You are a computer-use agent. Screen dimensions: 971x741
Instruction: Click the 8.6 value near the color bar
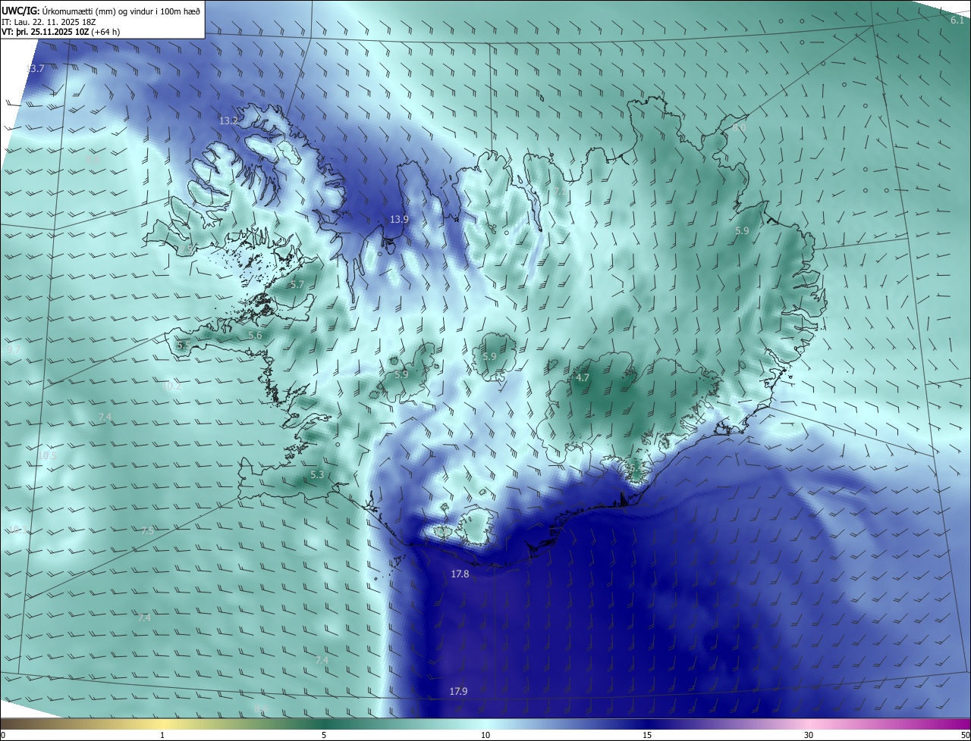(x=261, y=708)
